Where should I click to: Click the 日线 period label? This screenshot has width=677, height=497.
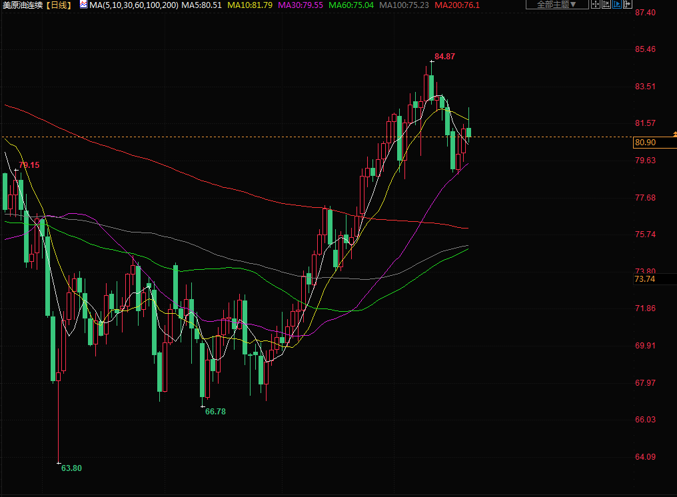[59, 5]
